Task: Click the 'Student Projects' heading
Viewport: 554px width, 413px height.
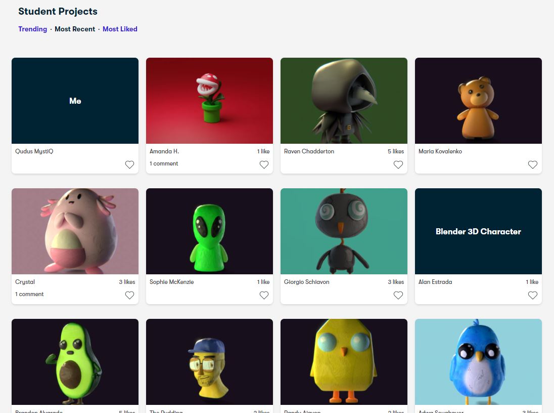Action: (58, 11)
